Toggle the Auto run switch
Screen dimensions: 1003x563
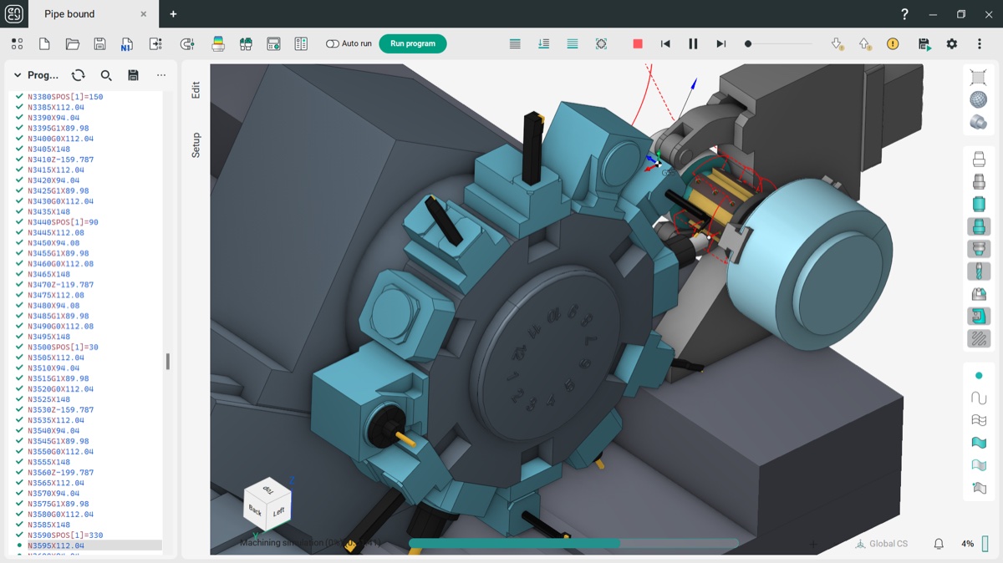click(x=333, y=44)
